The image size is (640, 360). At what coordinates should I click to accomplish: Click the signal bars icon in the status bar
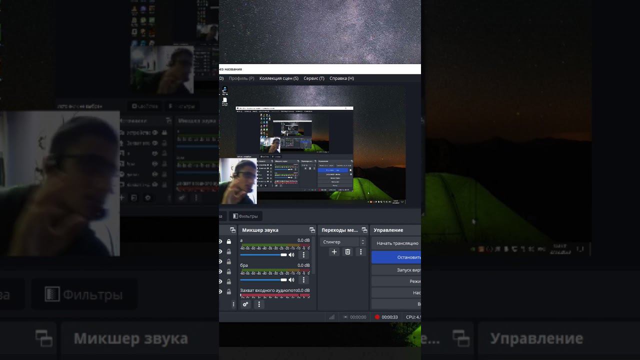click(331, 317)
